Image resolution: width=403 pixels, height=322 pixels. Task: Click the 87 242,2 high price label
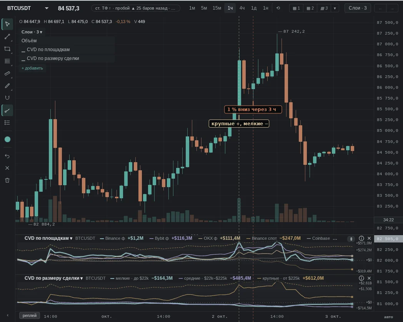(x=294, y=32)
